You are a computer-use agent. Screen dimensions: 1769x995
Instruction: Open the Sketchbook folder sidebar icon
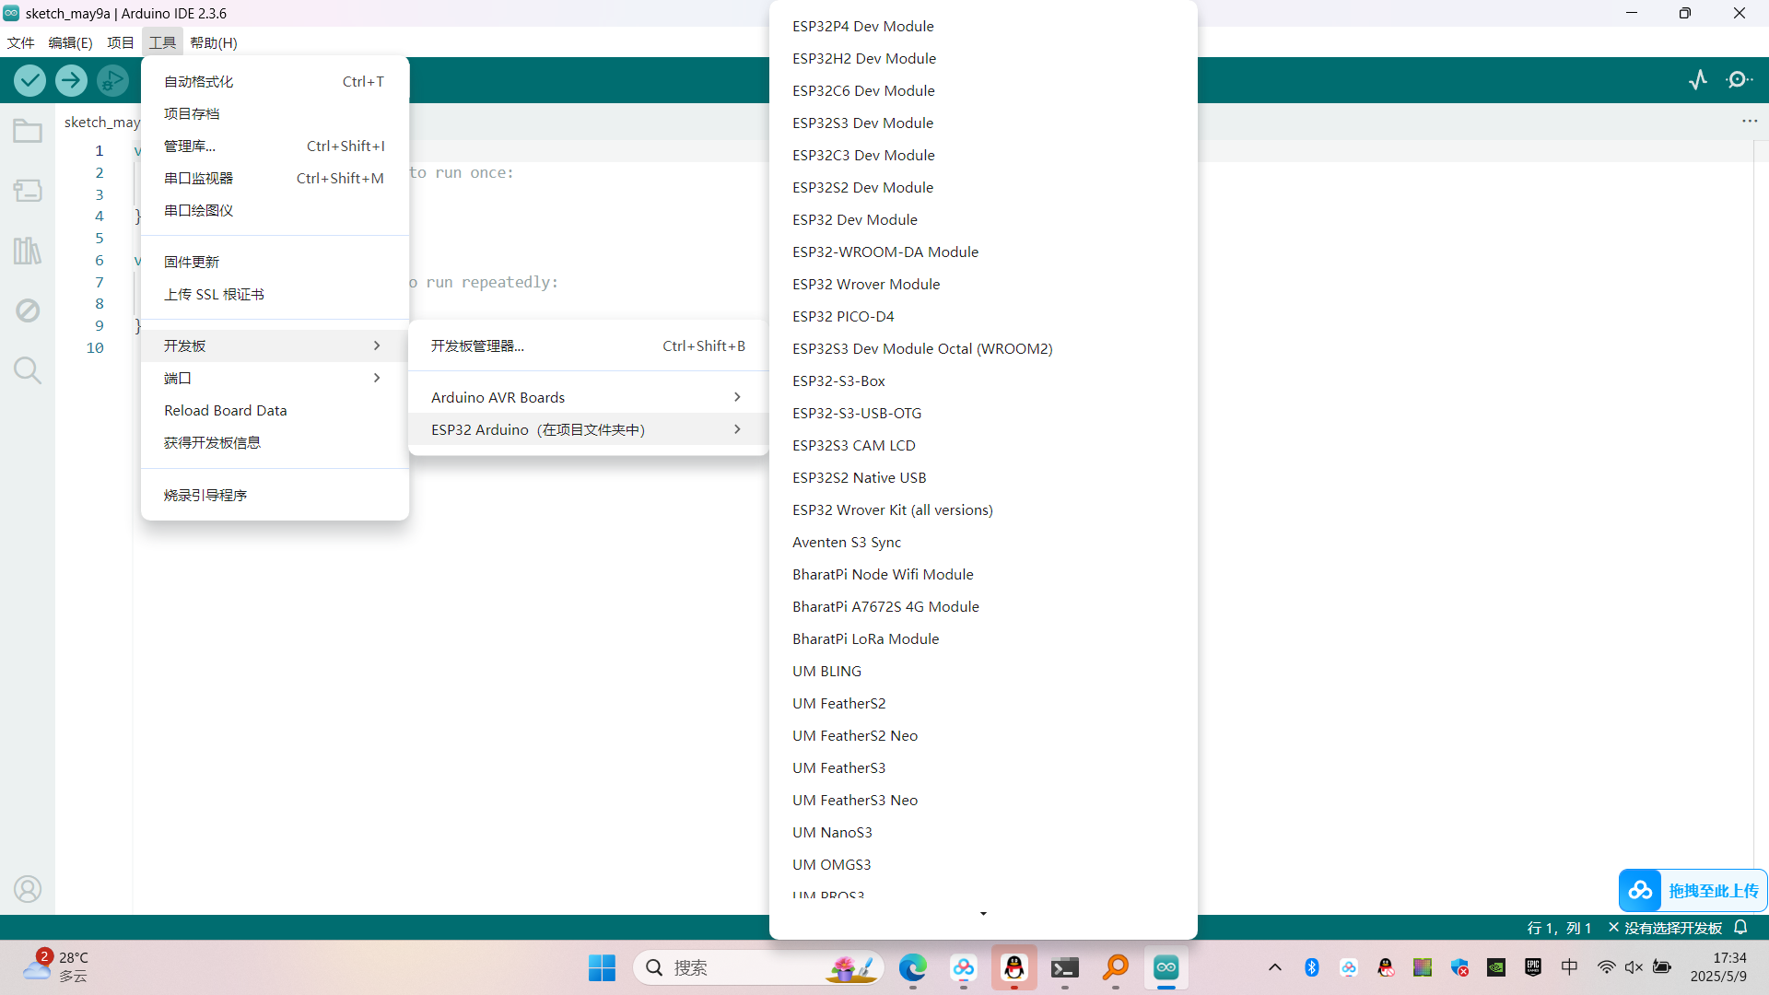[28, 131]
